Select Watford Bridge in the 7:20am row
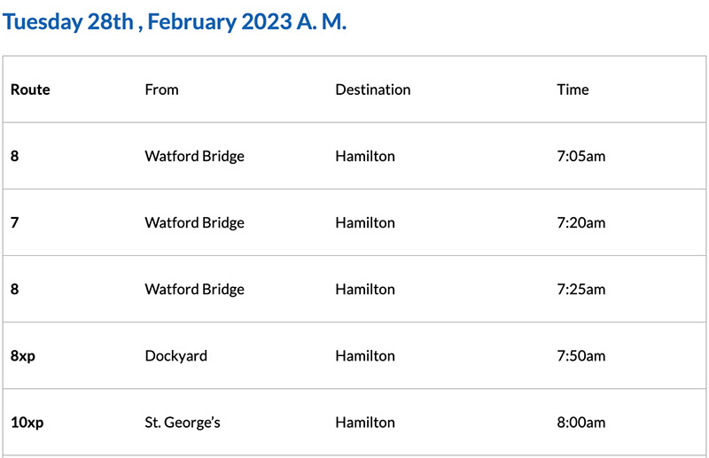The width and height of the screenshot is (709, 458). (x=194, y=222)
